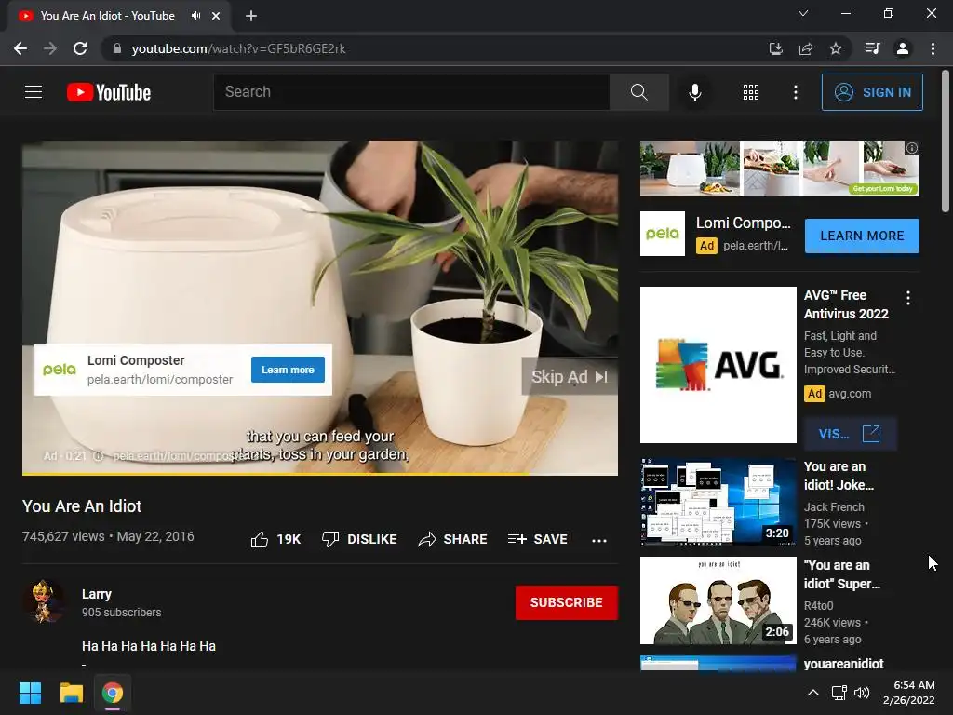Screen dimensions: 953x715
Task: Play the 2:06 Agent Smith video thumbnail
Action: pyautogui.click(x=718, y=600)
